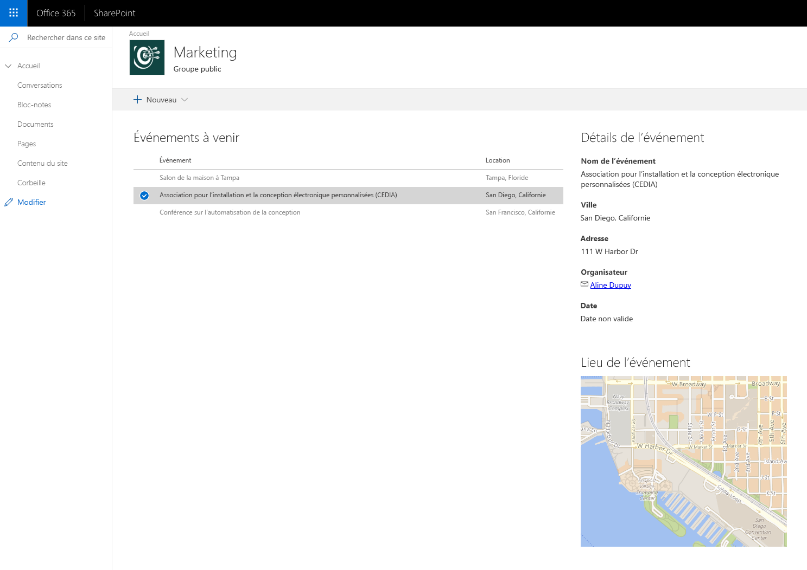Click the Marketing site logo

click(x=147, y=57)
